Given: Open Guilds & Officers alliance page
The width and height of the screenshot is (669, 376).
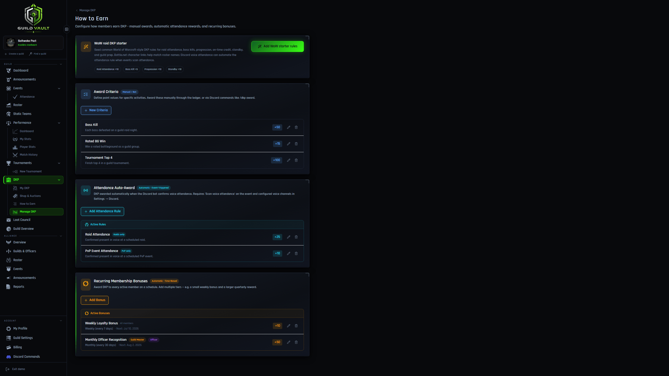Looking at the screenshot, I should click(x=33, y=251).
